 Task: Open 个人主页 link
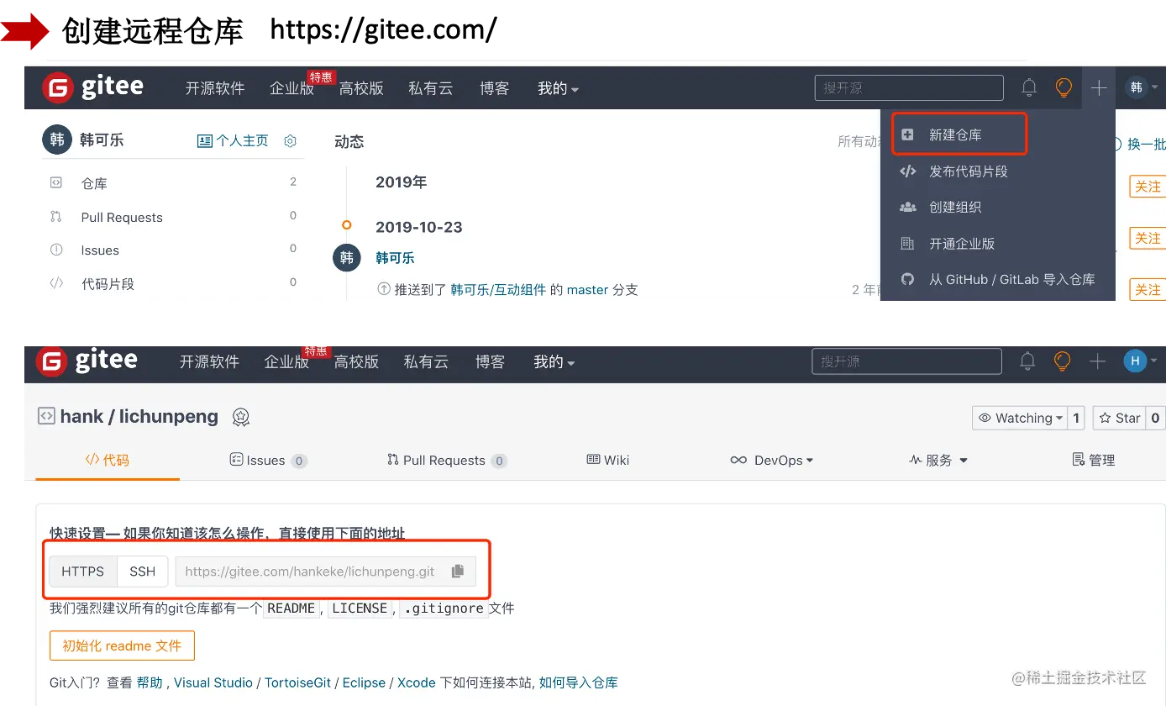click(x=233, y=140)
